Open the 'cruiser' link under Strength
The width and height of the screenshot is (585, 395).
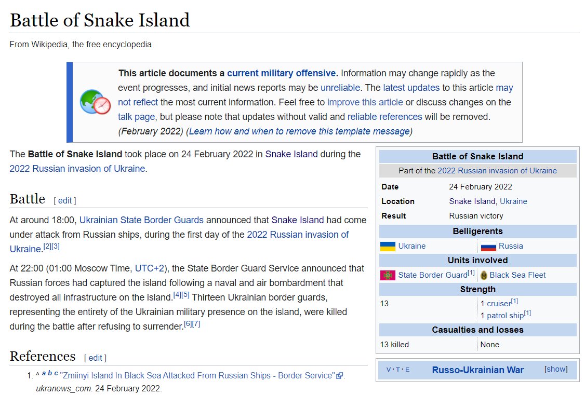tap(499, 304)
